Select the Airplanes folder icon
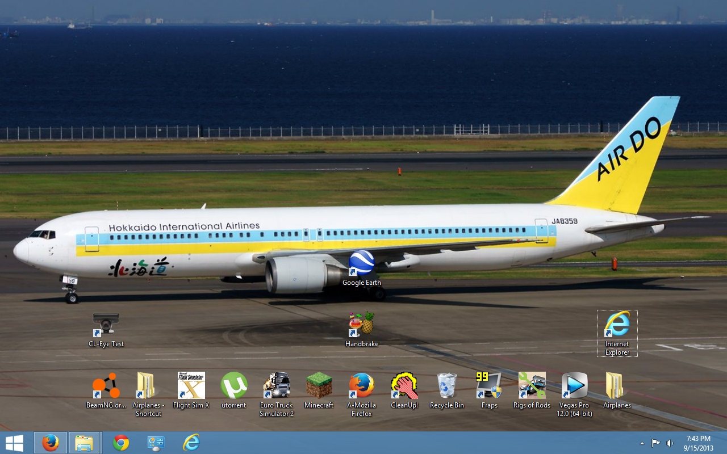 point(617,390)
